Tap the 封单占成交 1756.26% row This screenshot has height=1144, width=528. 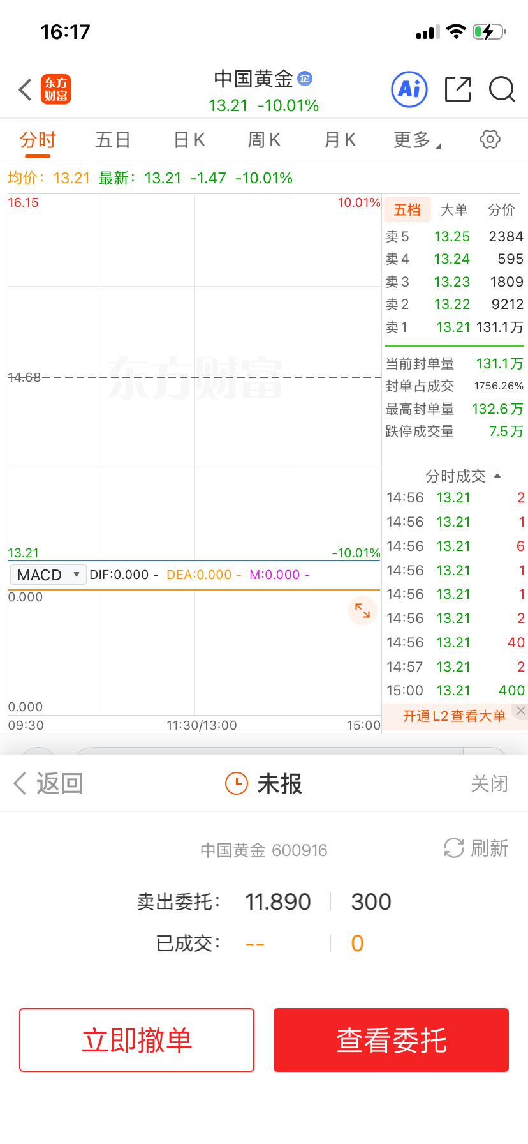click(454, 386)
